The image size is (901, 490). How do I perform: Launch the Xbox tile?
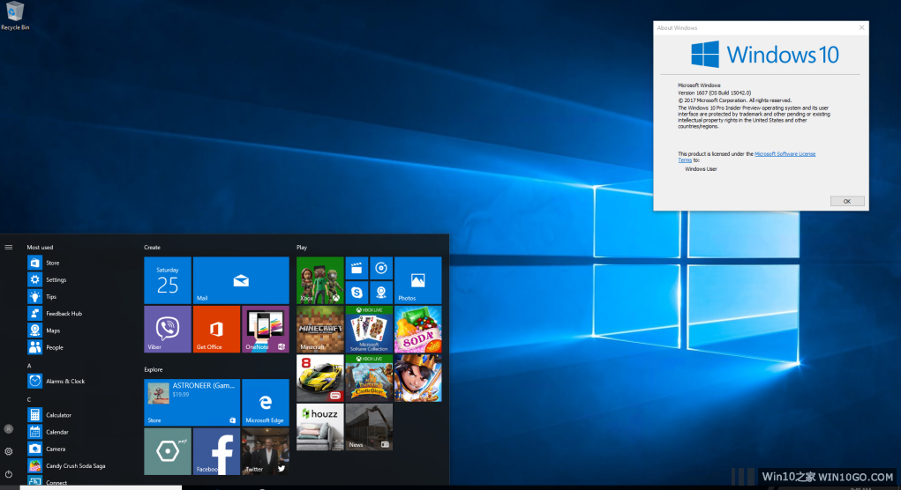(319, 280)
